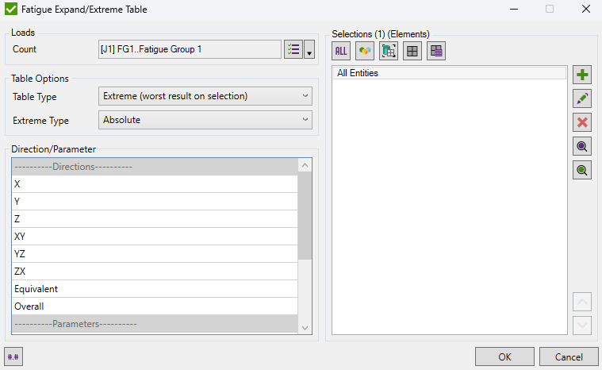The image size is (602, 370).
Task: Open the Table Type dropdown
Action: 206,96
